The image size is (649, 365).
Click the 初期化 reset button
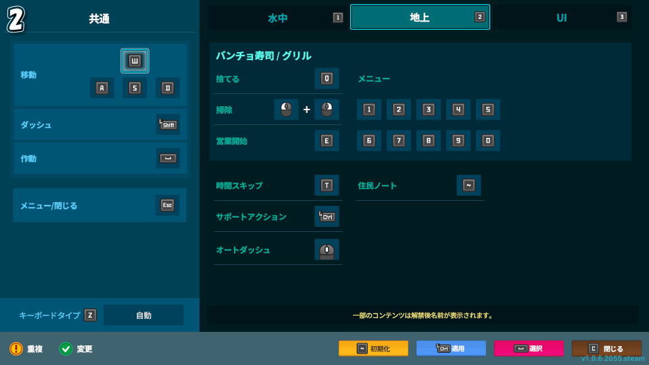[x=373, y=349]
